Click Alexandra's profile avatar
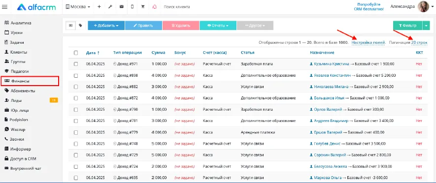 click(x=424, y=7)
